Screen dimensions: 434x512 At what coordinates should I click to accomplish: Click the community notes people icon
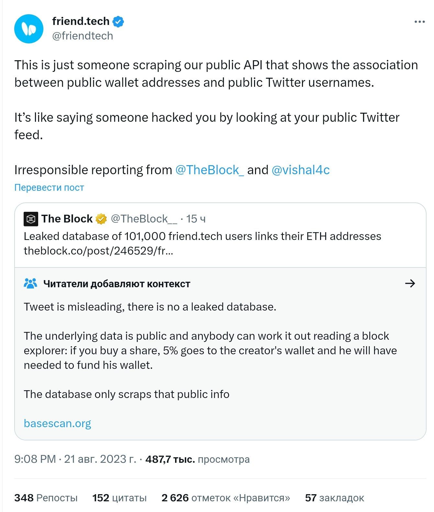tap(30, 284)
